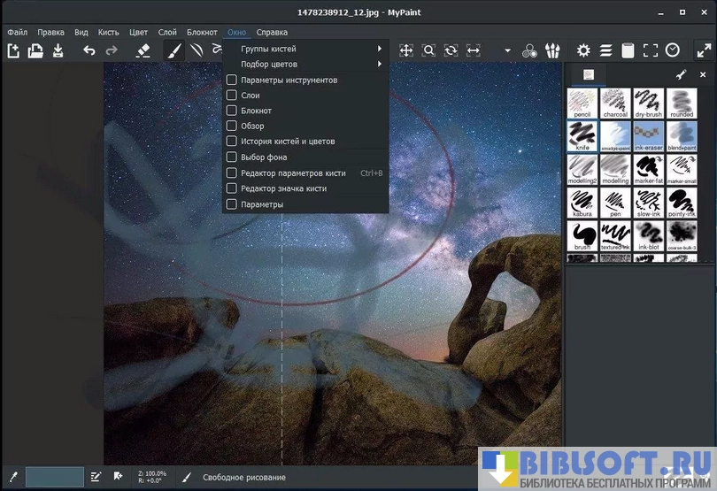Select the charcoal brush thumbnail
The width and height of the screenshot is (717, 491).
coord(614,104)
